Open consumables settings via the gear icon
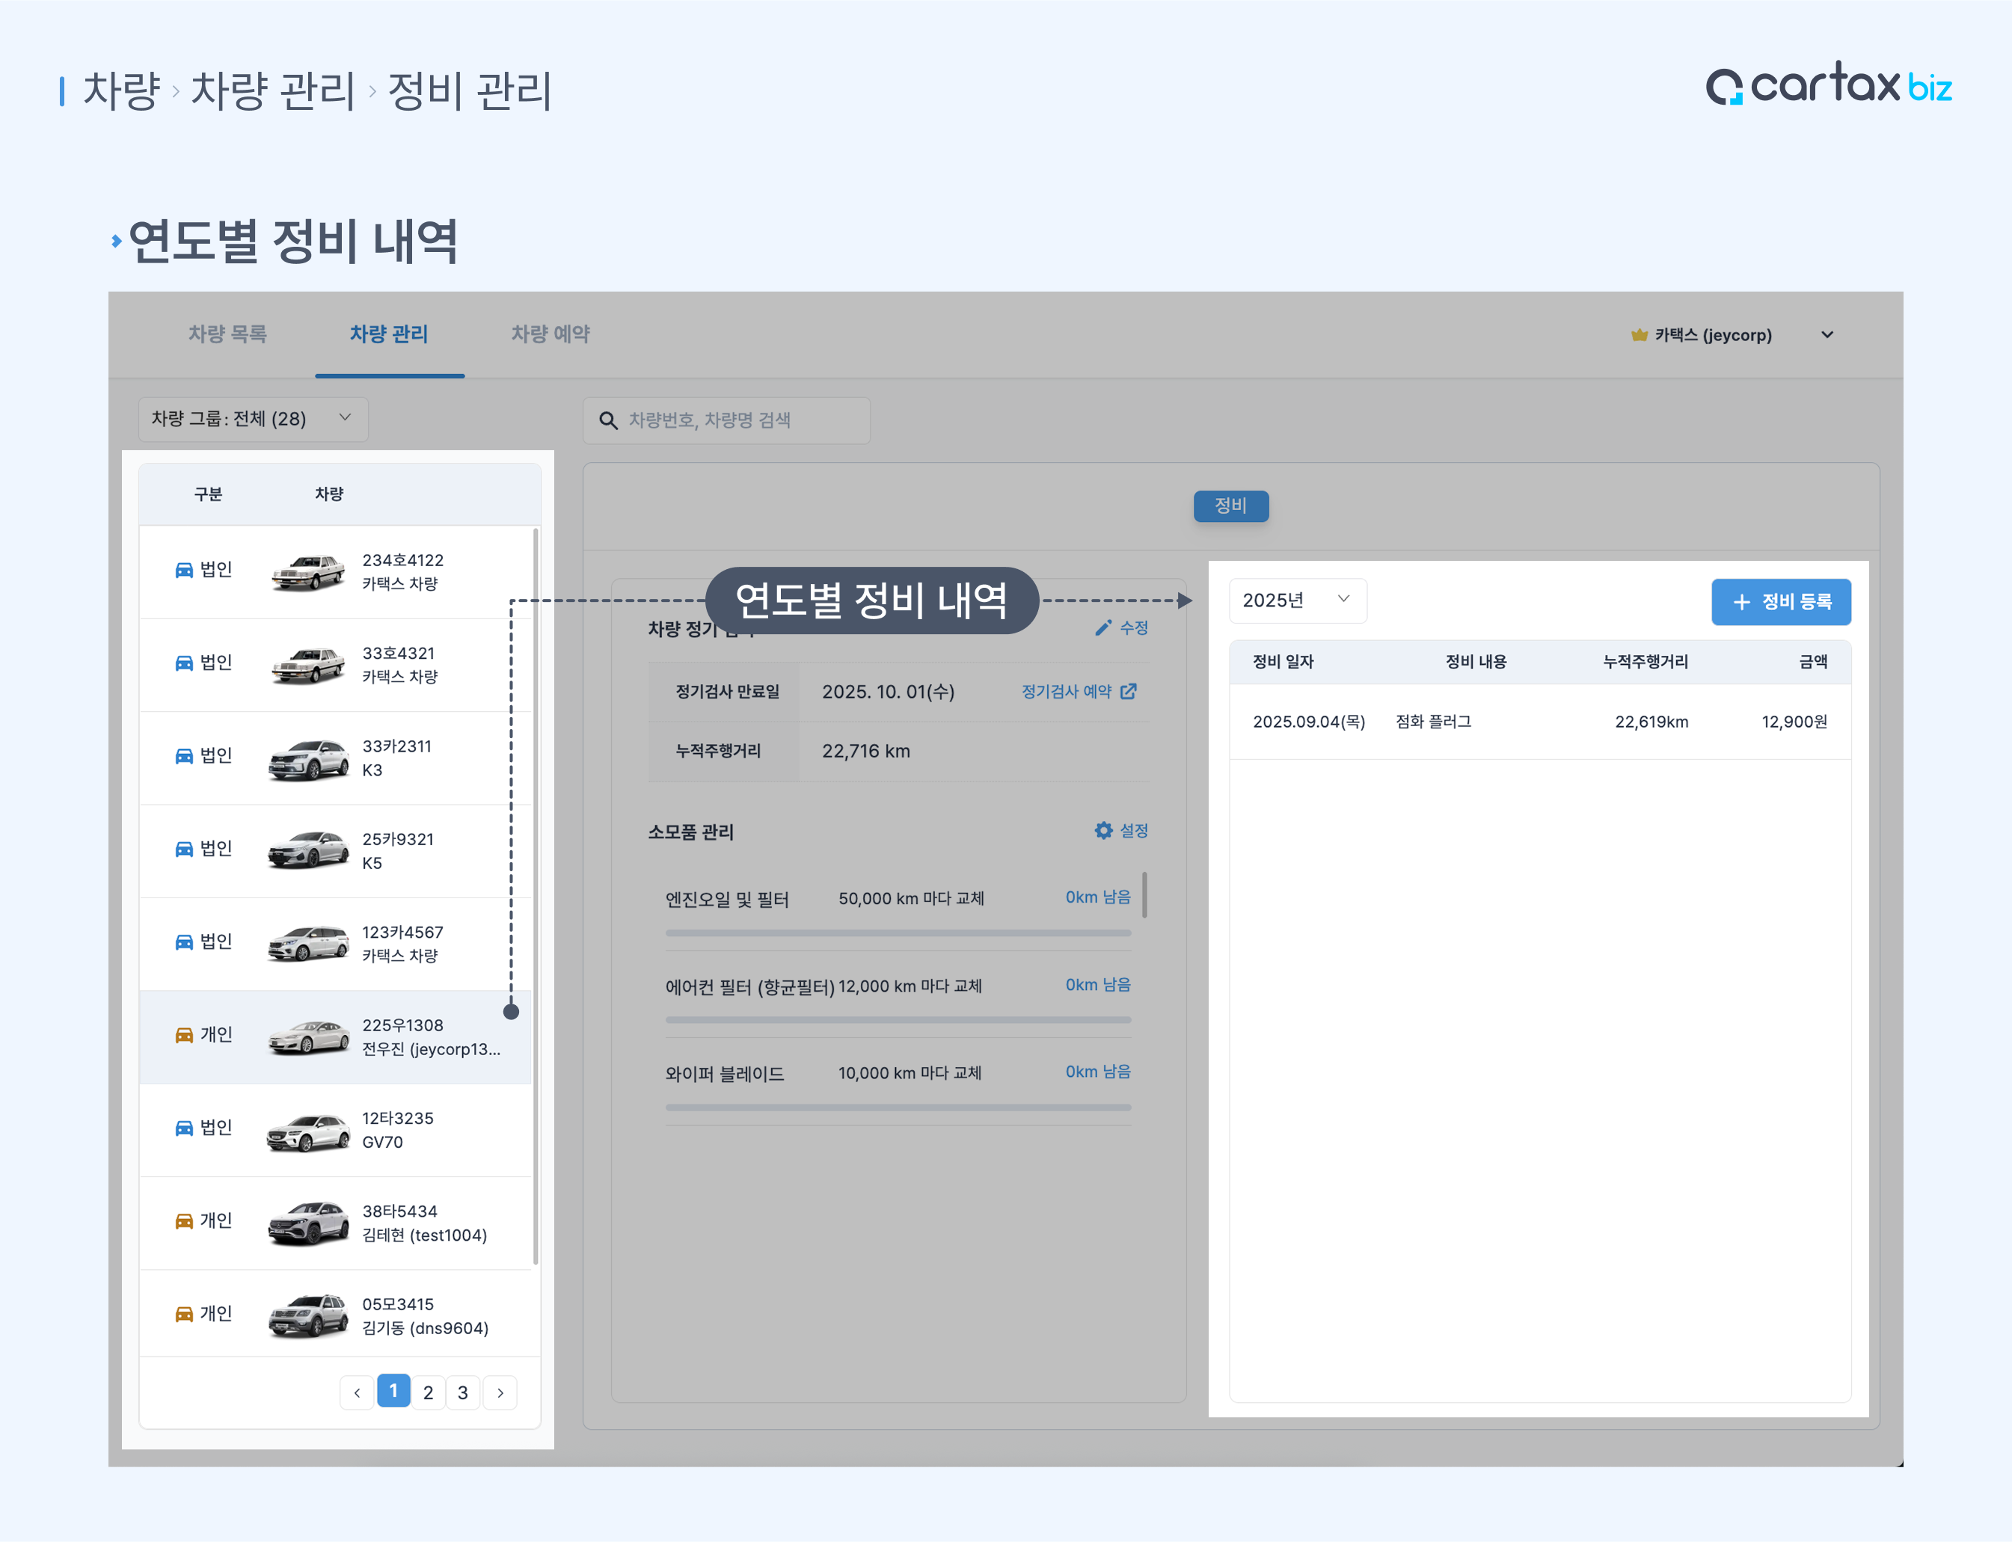The image size is (2012, 1542). [1103, 831]
